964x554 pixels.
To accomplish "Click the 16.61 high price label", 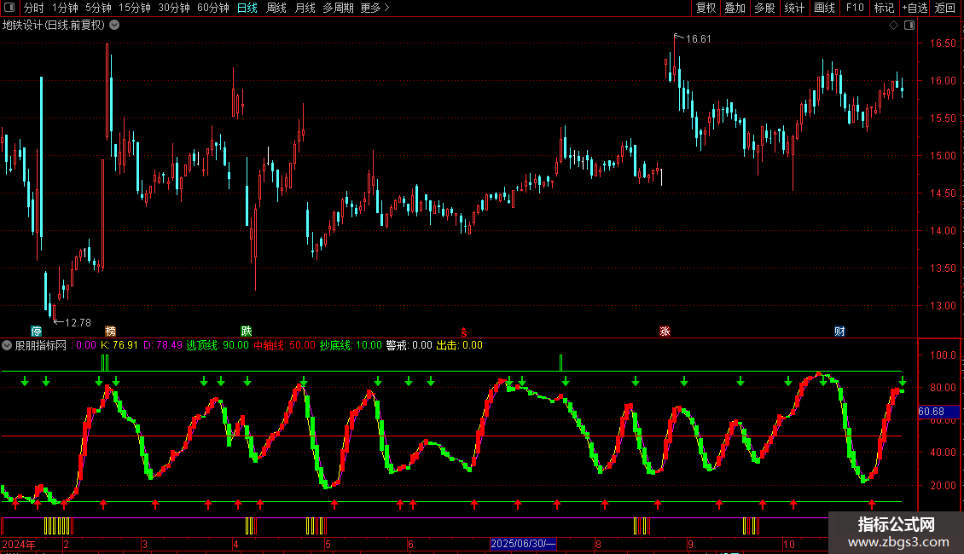I will (x=699, y=38).
